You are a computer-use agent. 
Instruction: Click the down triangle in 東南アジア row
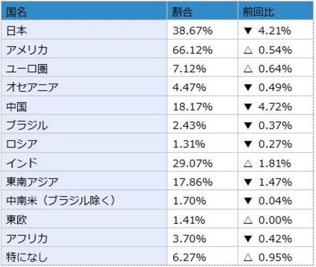point(247,182)
